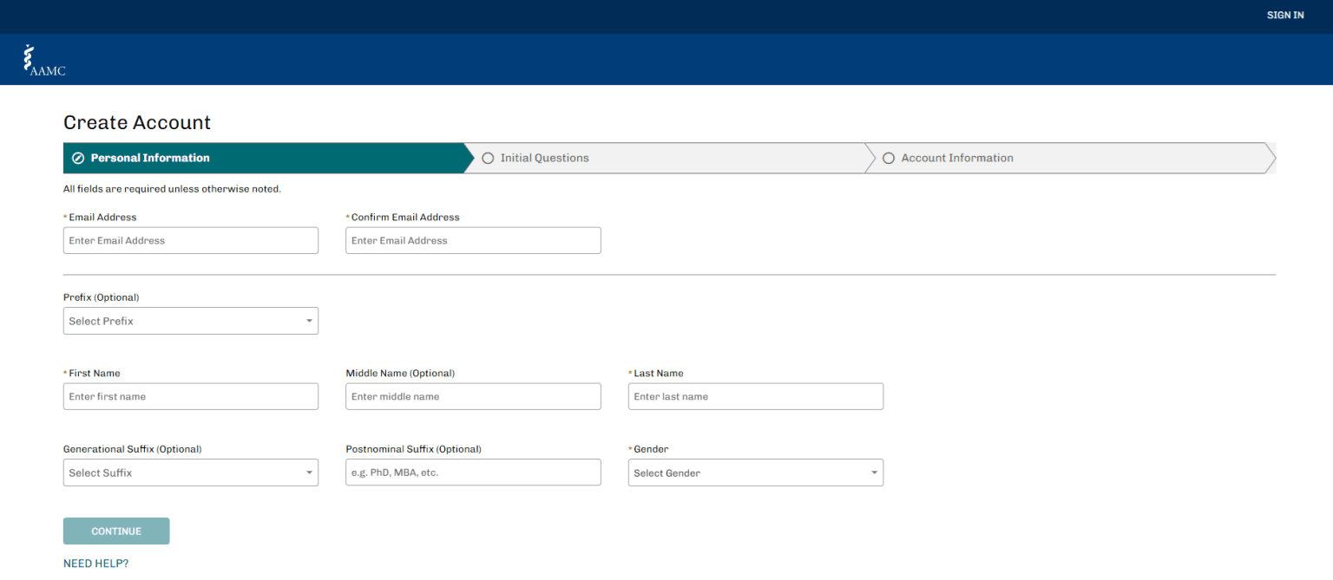Open the Select Gender dropdown
This screenshot has width=1333, height=580.
[x=755, y=472]
